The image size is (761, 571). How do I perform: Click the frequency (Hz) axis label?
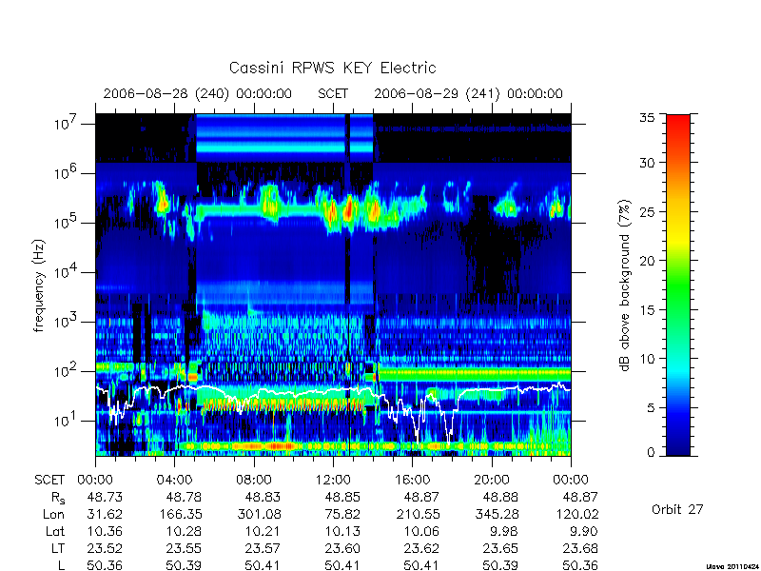point(39,285)
